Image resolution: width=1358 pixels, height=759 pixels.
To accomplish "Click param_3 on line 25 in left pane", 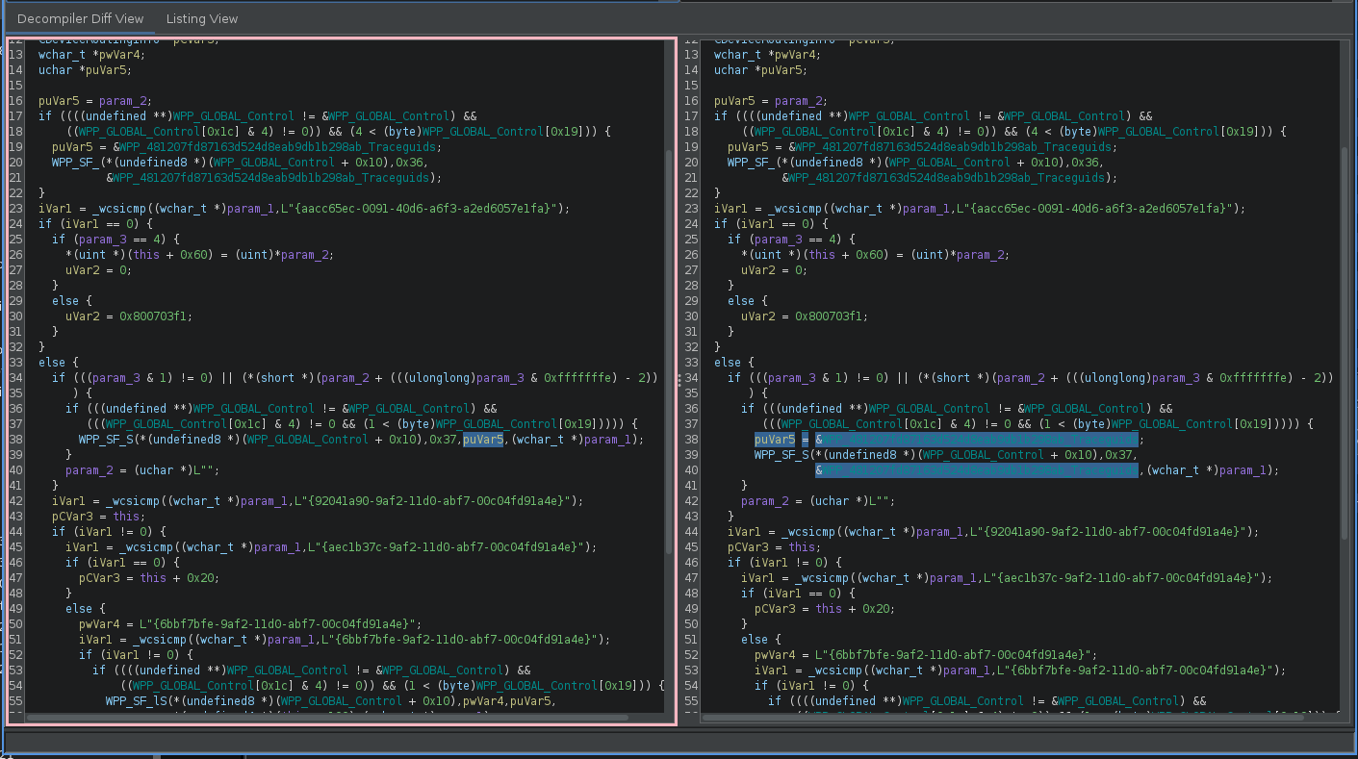I will click(100, 240).
